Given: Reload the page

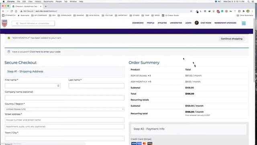Looking at the screenshot, I should [12, 11].
